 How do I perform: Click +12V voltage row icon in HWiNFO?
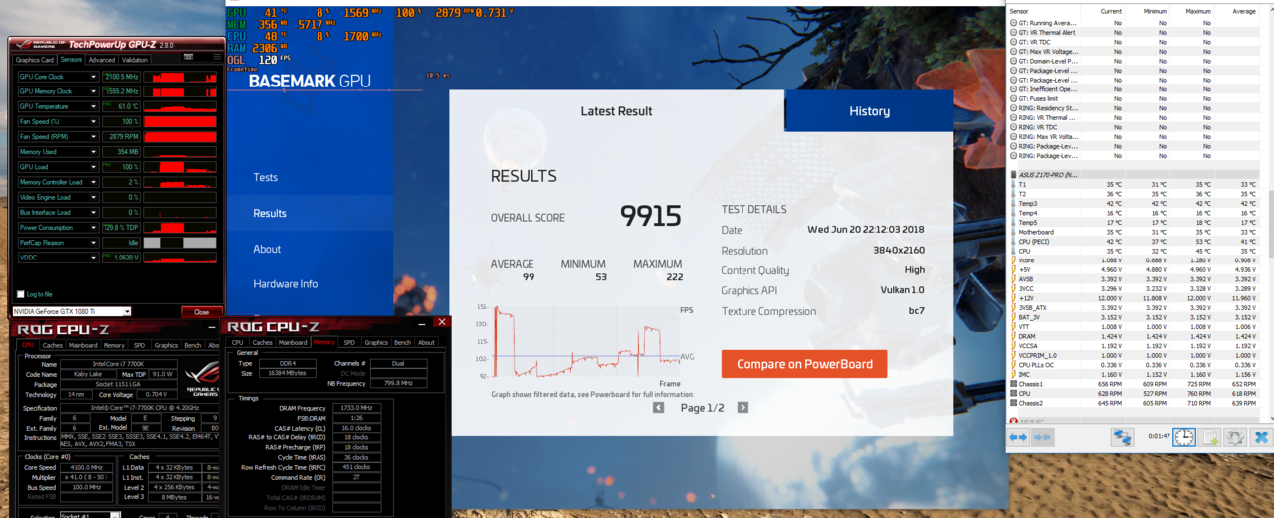coord(1013,298)
